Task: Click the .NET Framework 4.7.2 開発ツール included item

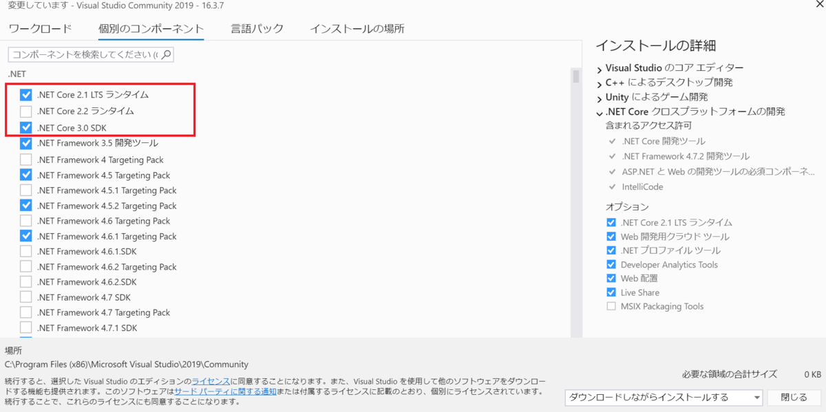Action: [685, 156]
